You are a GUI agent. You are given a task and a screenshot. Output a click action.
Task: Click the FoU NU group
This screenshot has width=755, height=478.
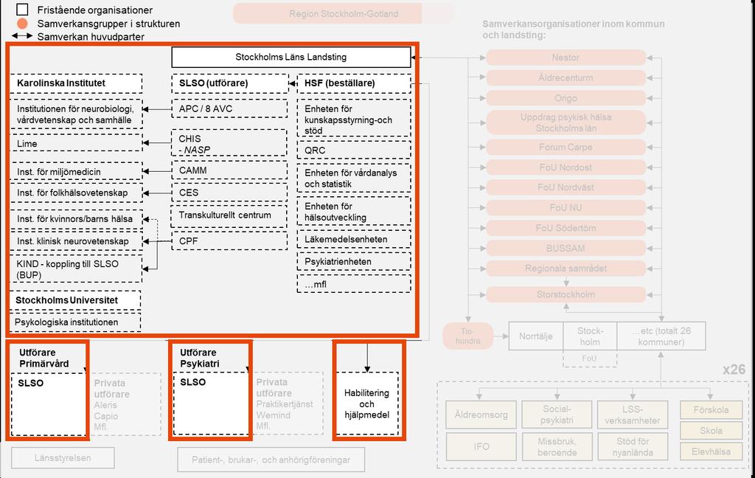click(x=566, y=208)
